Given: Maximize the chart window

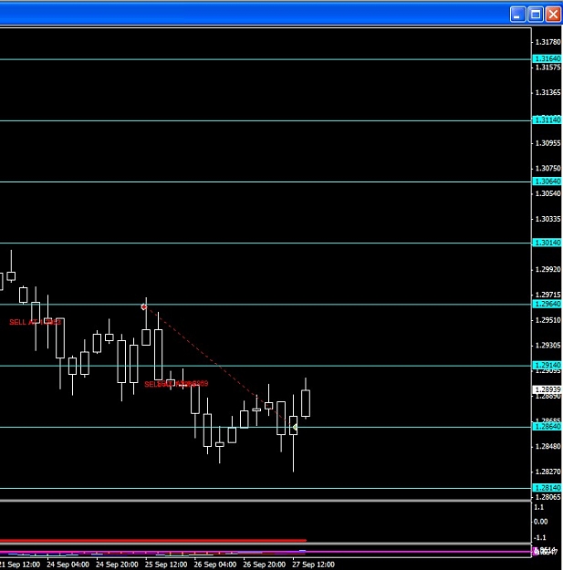Looking at the screenshot, I should coord(536,15).
